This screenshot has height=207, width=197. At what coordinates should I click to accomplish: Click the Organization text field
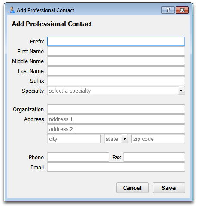pos(116,109)
